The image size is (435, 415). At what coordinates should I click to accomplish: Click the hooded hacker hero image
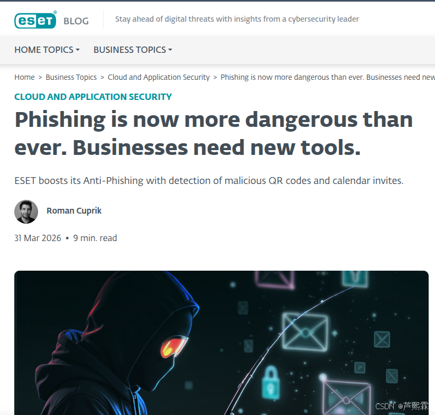[x=221, y=343]
